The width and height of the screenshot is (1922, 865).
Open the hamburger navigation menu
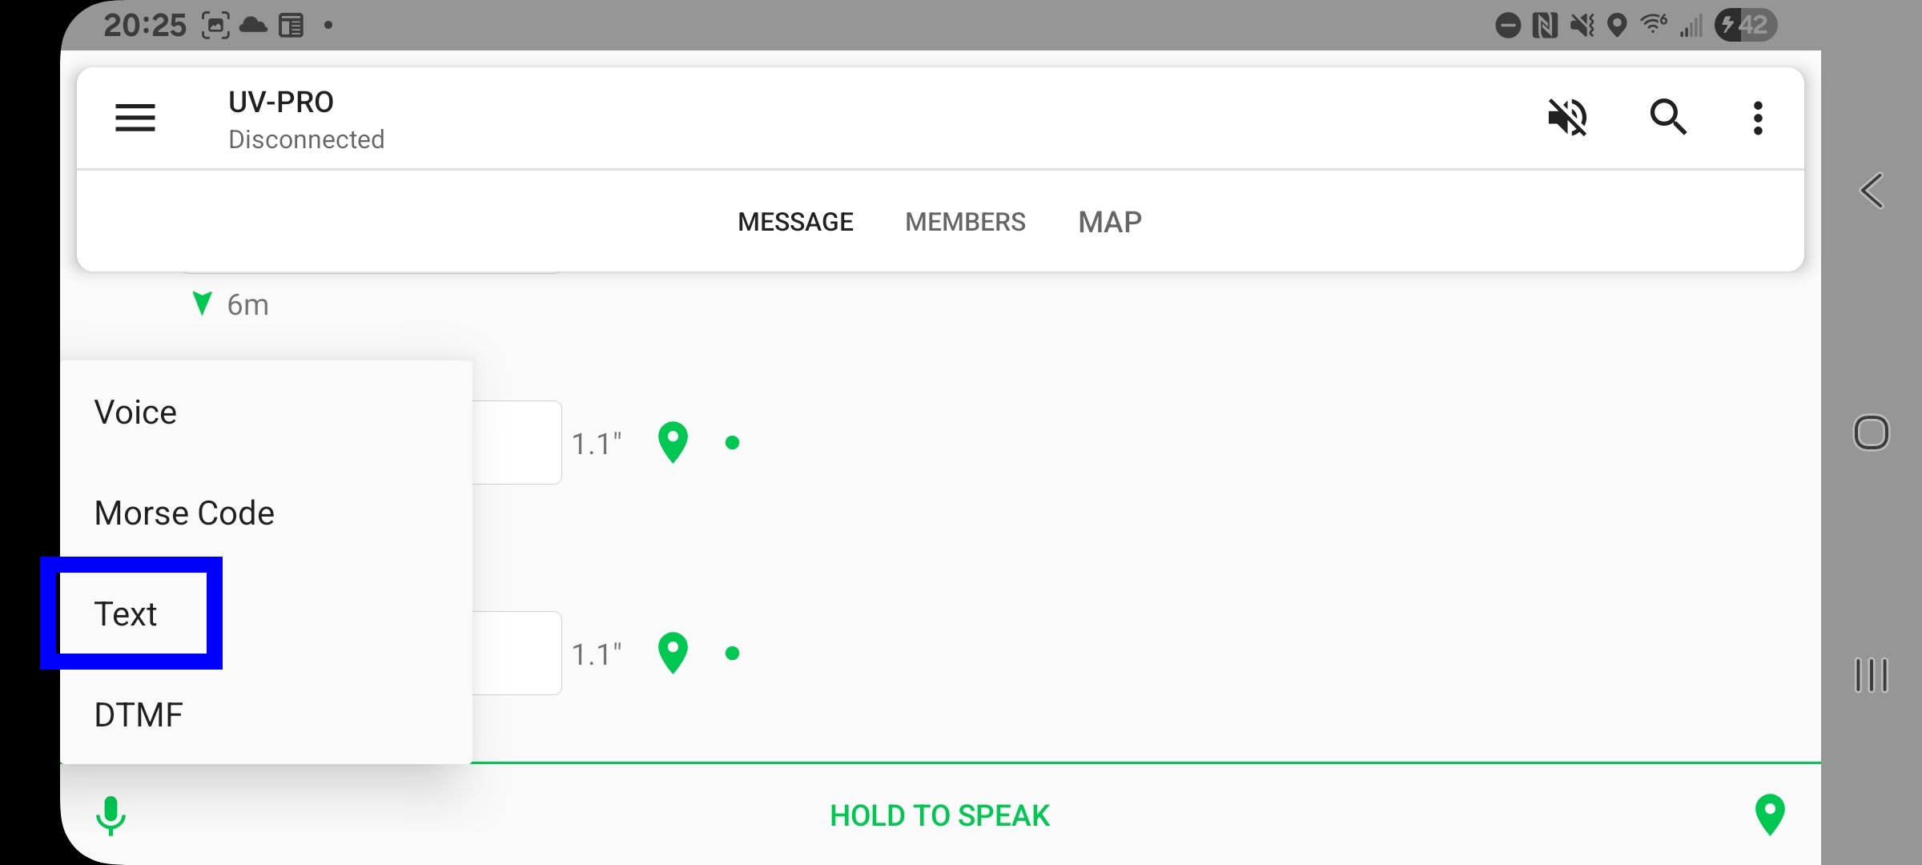pyautogui.click(x=135, y=118)
